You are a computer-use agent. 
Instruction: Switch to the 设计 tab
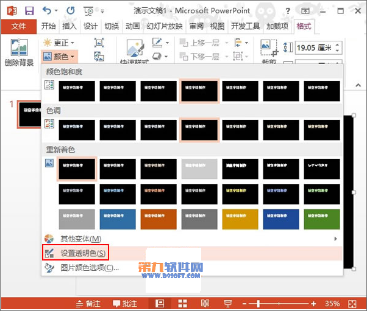click(91, 26)
